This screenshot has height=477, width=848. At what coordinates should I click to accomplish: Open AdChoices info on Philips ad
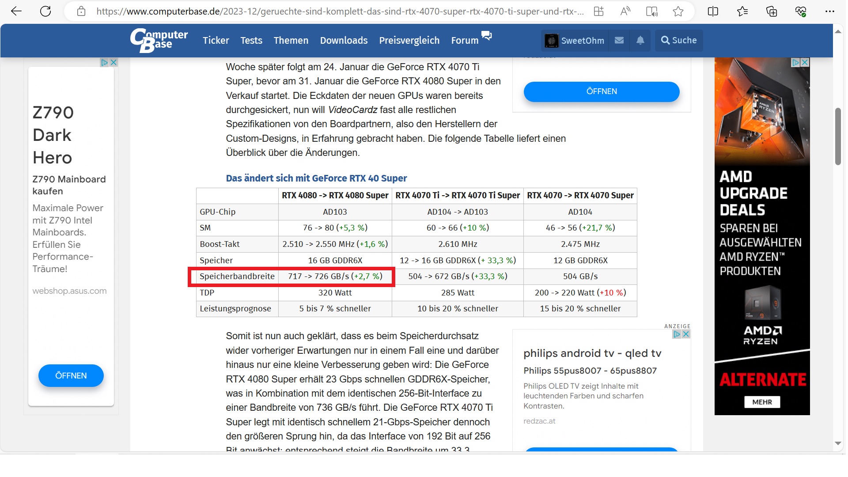pyautogui.click(x=677, y=334)
